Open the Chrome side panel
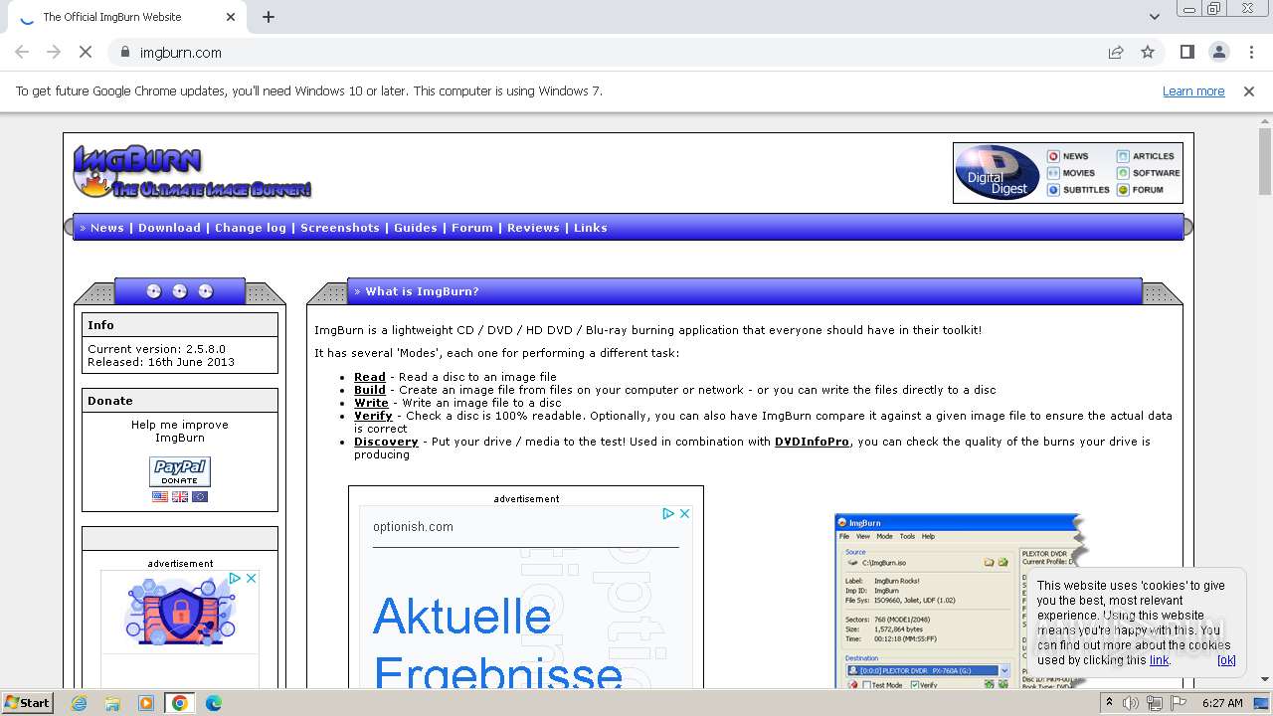This screenshot has height=716, width=1273. point(1186,53)
